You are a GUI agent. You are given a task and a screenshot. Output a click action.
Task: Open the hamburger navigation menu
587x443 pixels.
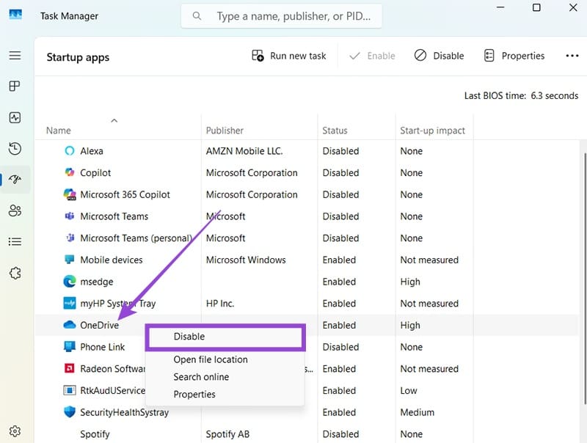point(15,56)
